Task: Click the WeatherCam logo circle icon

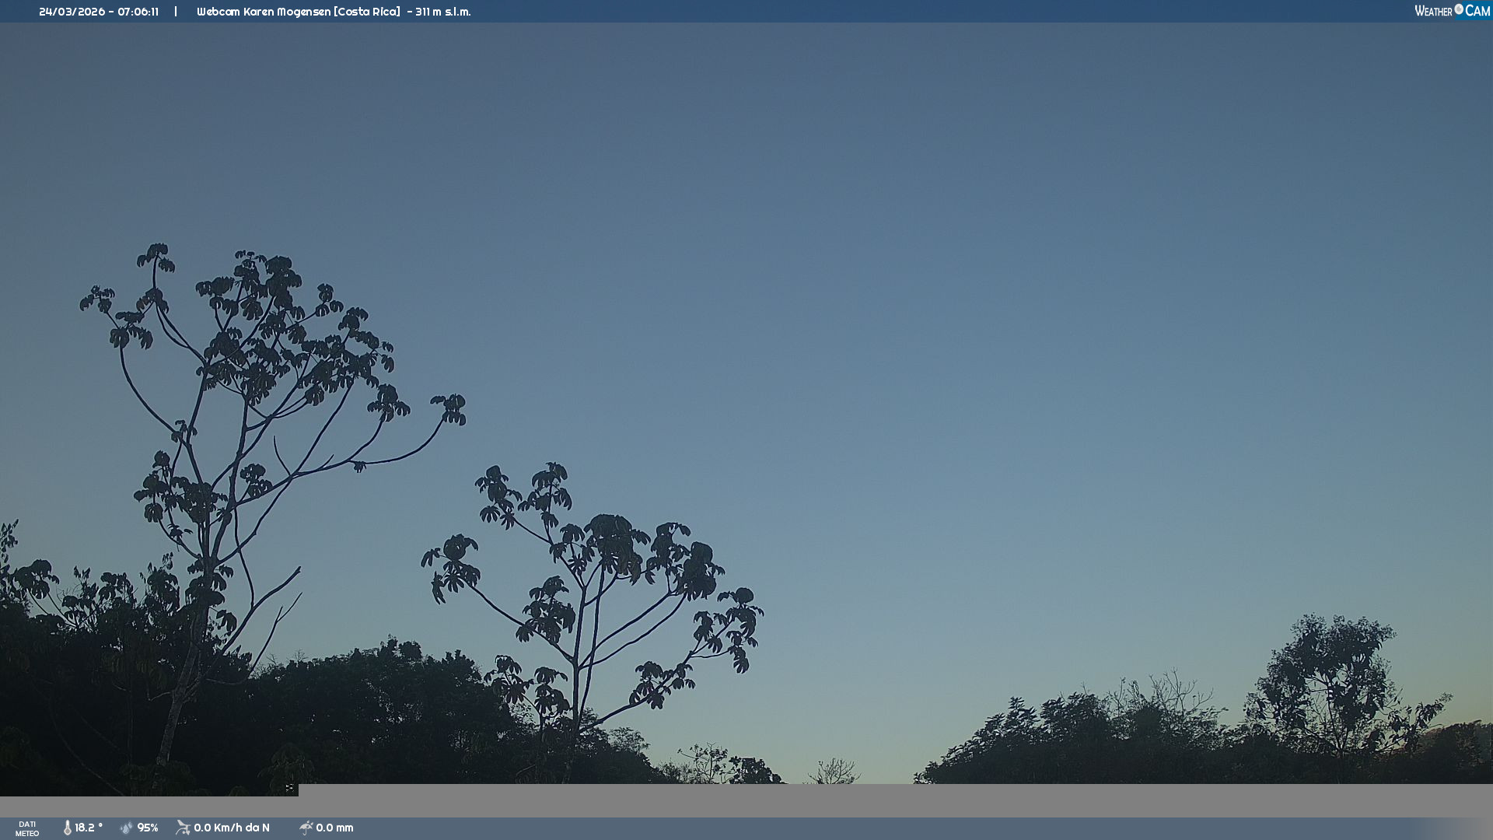Action: [x=1459, y=9]
